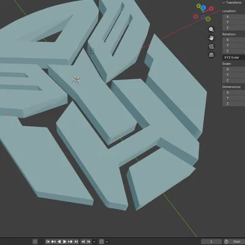
Task: Open the playback sync dropdown arrow
Action: [94, 242]
